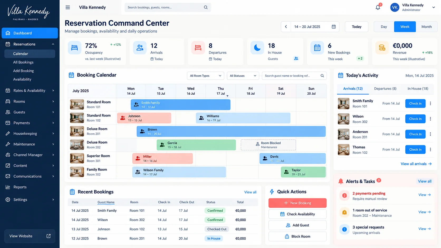Screen dimensions: 441x248
Task: Expand the user account menu chevron
Action: click(434, 7)
